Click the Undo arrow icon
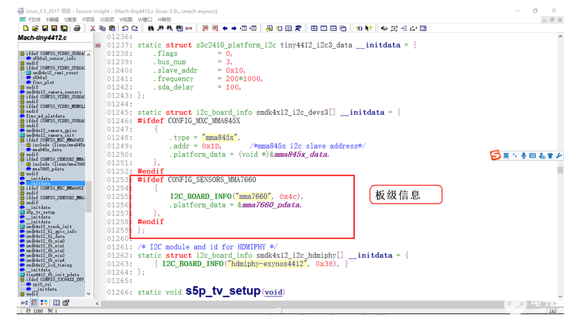Image resolution: width=587 pixels, height=316 pixels. click(x=125, y=28)
